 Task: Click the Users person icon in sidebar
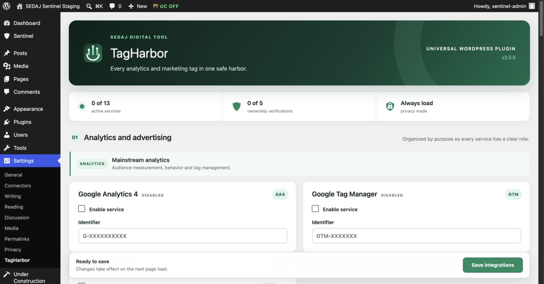pos(7,135)
